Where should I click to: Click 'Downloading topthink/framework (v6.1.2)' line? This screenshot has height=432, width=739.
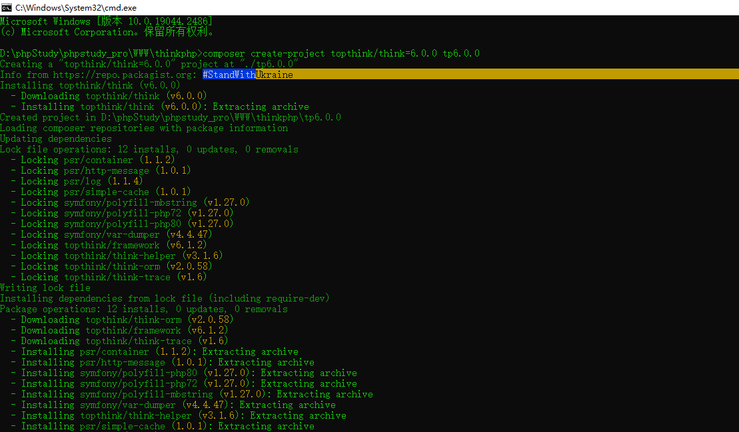point(120,330)
